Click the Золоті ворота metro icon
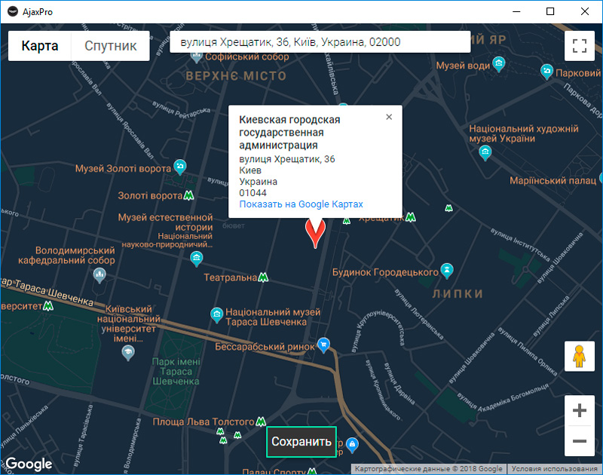603x475 pixels. [x=189, y=196]
